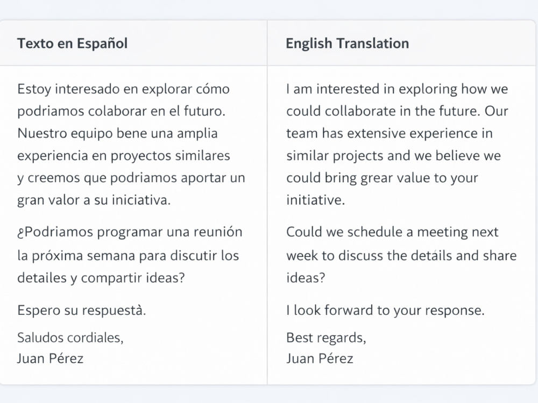Screen dimensions: 538x403
Task: Click 'Saludos cordiales,' closing line
Action: click(70, 338)
